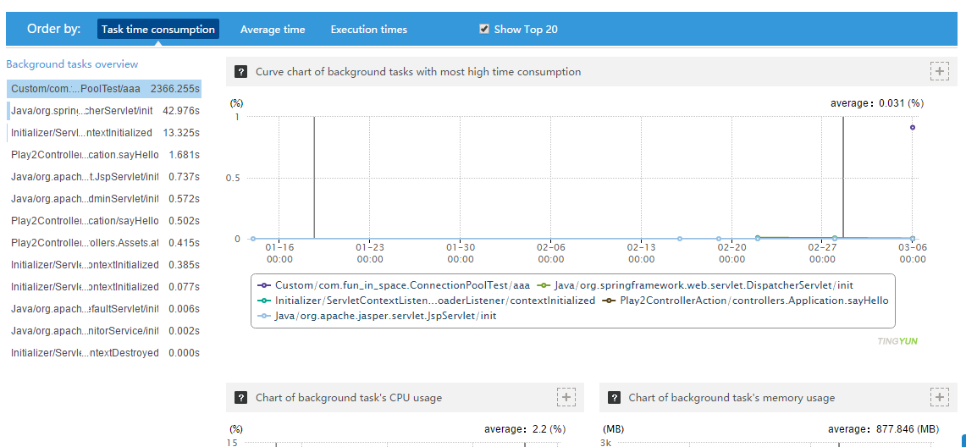Select Custom ConnectionPoolTest/aaa task row
The height and width of the screenshot is (447, 966).
click(x=105, y=89)
